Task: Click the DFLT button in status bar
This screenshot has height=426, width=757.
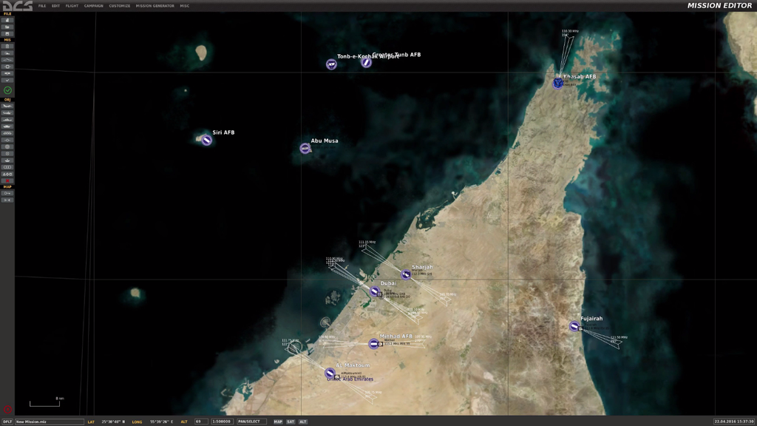Action: pos(7,422)
